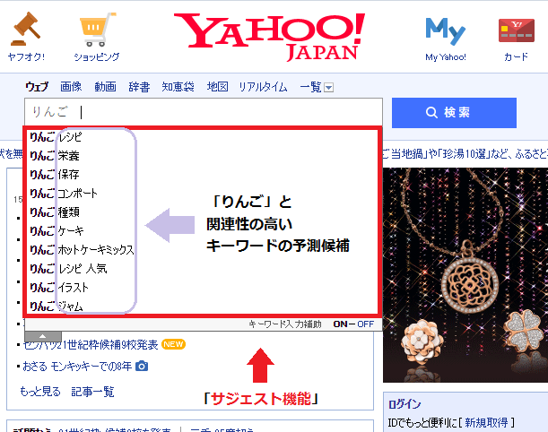Collapse suggestions with the gray up-arrow tab
The width and height of the screenshot is (548, 432).
[x=43, y=336]
